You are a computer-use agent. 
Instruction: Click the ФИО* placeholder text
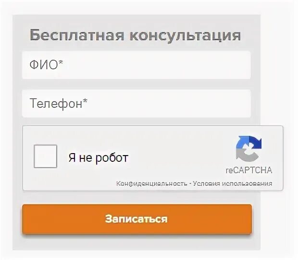[46, 65]
